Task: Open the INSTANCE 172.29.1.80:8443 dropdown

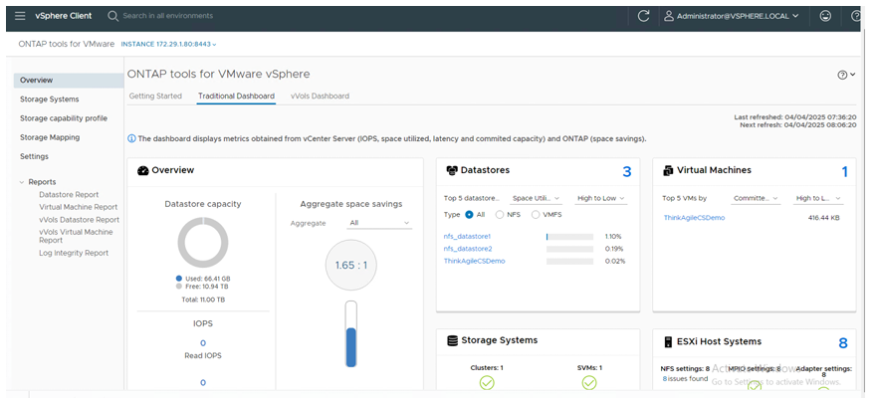Action: pos(168,44)
